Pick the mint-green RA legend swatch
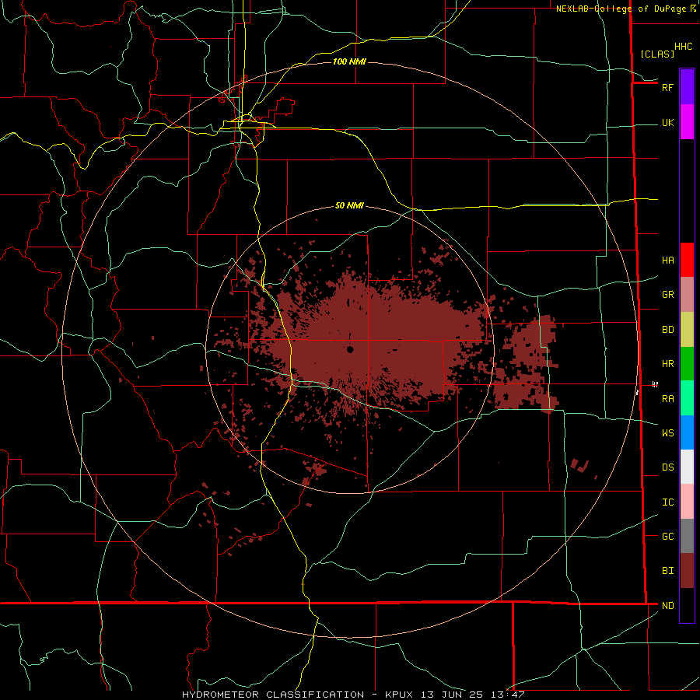 coord(687,398)
